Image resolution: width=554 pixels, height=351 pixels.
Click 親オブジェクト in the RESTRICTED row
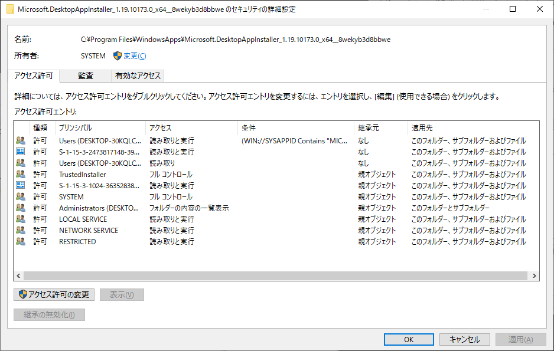pyautogui.click(x=377, y=242)
